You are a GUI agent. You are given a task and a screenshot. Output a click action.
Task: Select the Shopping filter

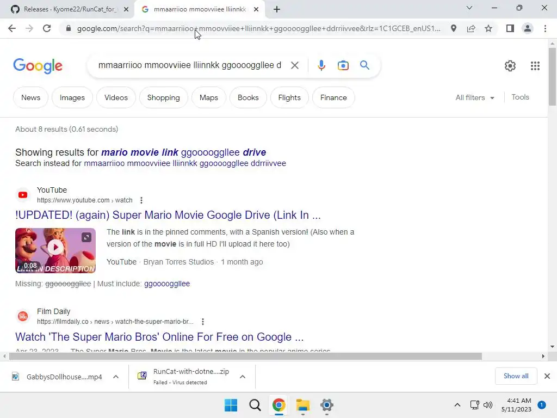pyautogui.click(x=163, y=97)
